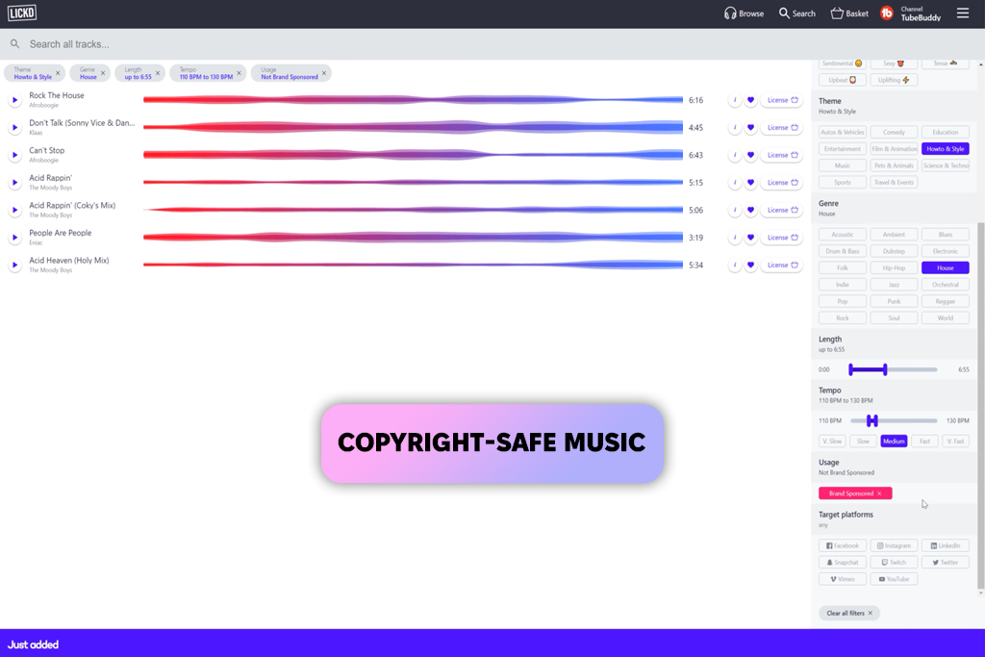License the Don't Talk track
The width and height of the screenshot is (985, 657).
point(782,128)
